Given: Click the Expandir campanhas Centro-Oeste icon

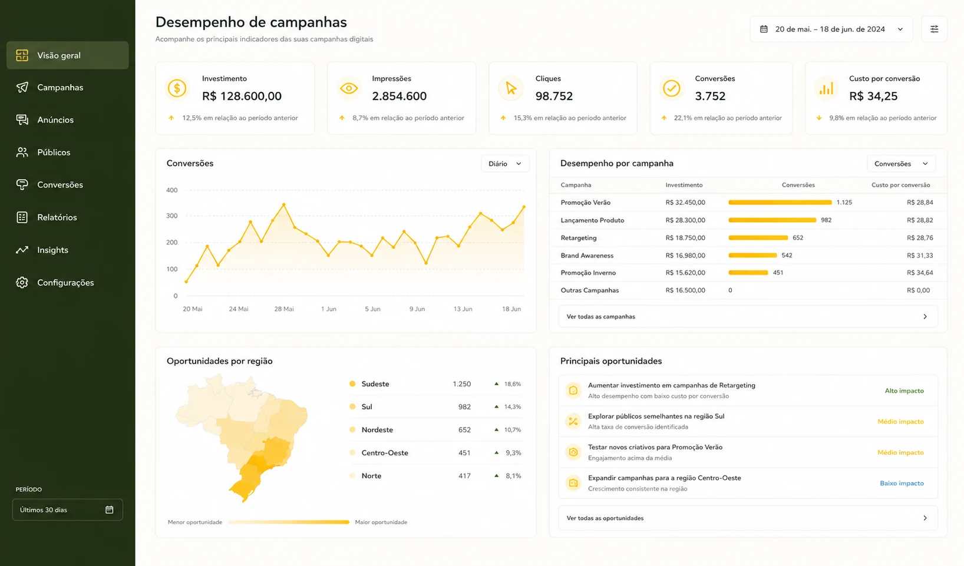Looking at the screenshot, I should (573, 483).
